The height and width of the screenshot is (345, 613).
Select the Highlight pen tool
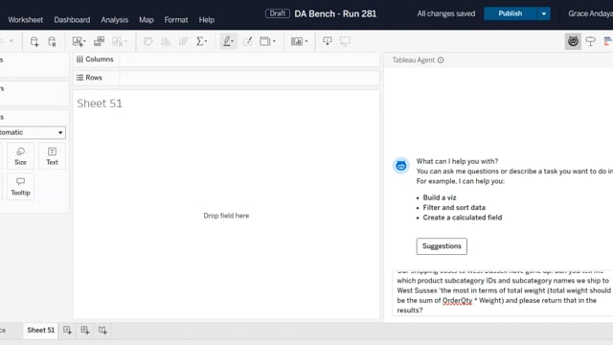(228, 41)
